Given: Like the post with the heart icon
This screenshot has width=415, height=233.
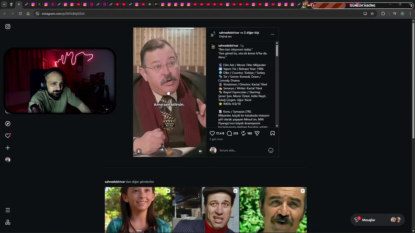Looking at the screenshot, I should 212,133.
